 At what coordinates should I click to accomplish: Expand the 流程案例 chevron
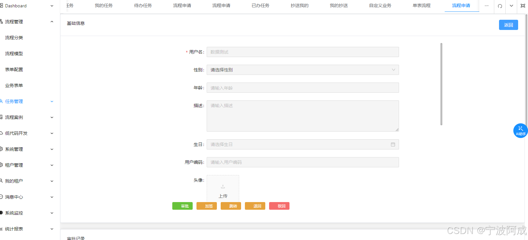pos(52,117)
